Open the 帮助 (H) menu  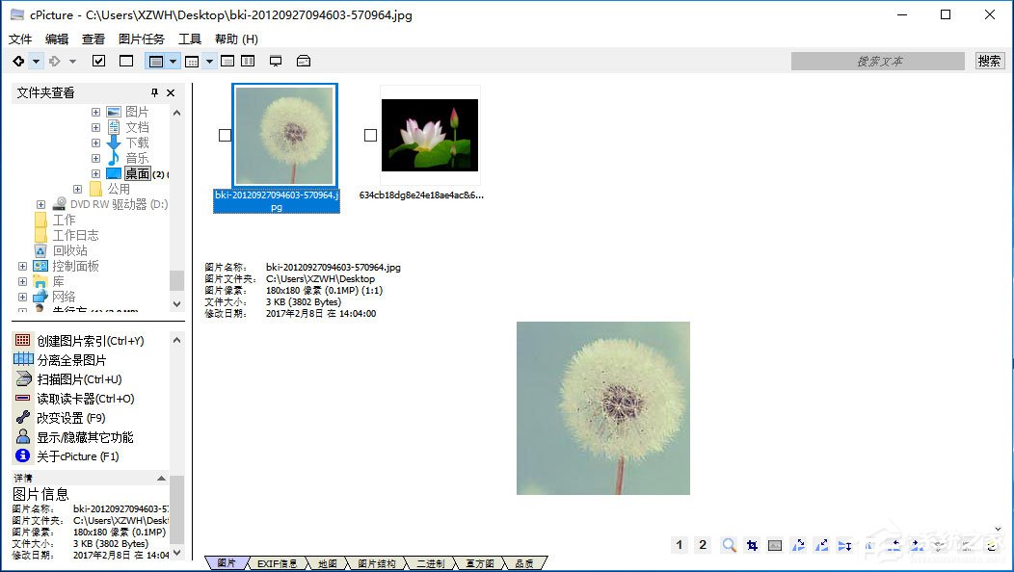click(237, 39)
